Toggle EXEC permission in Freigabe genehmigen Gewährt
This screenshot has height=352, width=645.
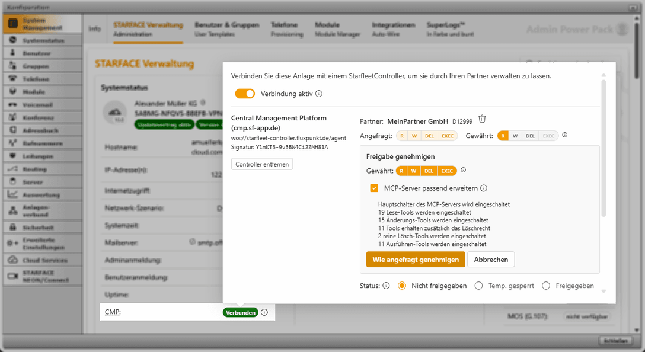click(x=447, y=171)
